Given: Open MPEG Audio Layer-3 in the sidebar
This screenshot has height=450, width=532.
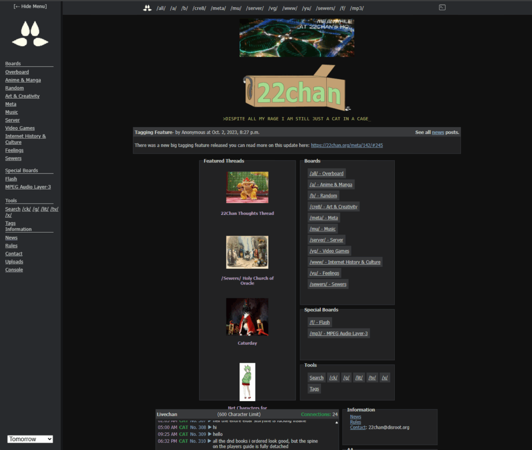Looking at the screenshot, I should (28, 187).
